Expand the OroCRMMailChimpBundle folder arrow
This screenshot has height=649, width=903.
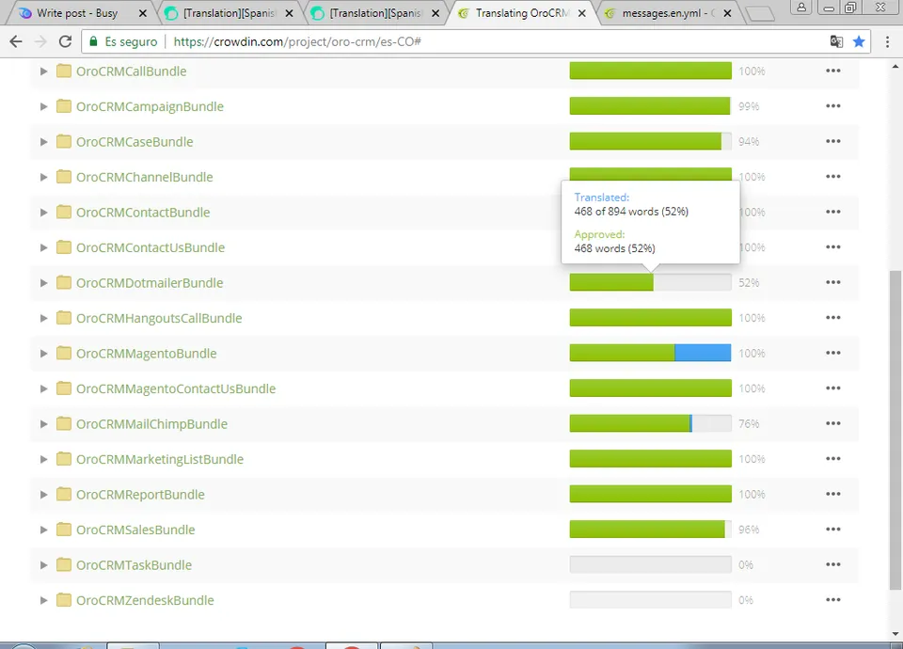(43, 424)
